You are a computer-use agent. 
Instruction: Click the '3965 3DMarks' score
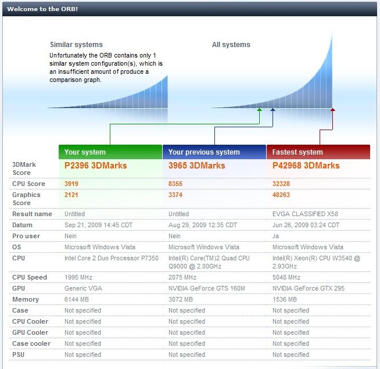point(196,166)
